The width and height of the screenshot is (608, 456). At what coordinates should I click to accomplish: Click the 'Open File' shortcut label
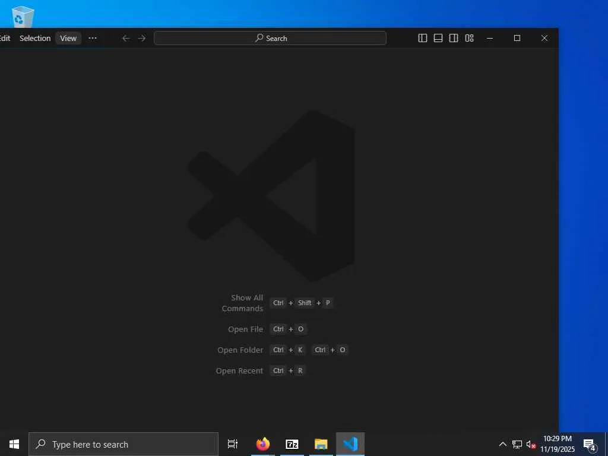coord(245,329)
